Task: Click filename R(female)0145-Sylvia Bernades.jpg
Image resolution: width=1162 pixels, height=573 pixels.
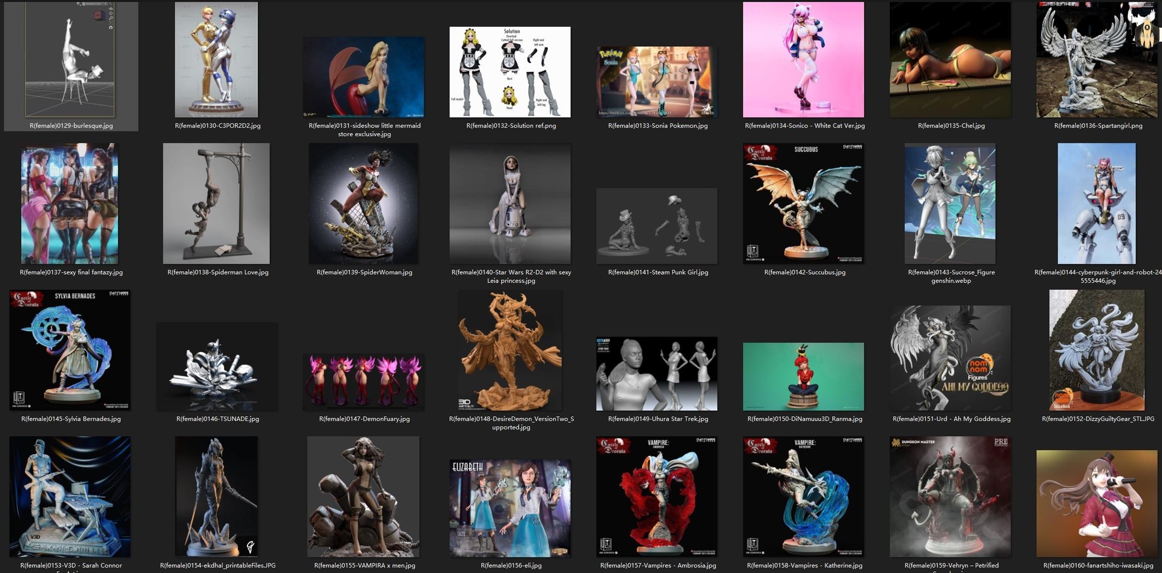Action: coord(71,419)
